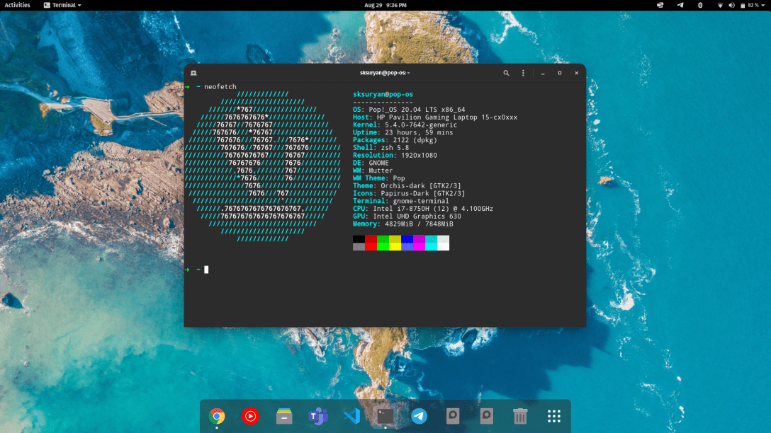
Task: Open the Files manager dock icon
Action: click(x=284, y=416)
